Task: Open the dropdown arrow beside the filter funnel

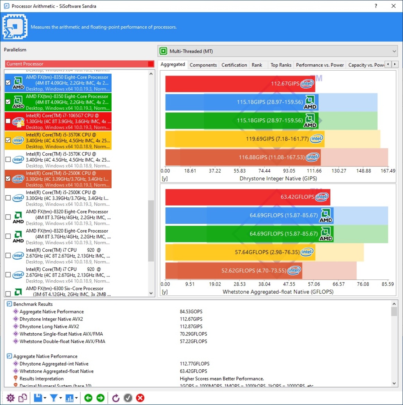Action: click(x=61, y=398)
